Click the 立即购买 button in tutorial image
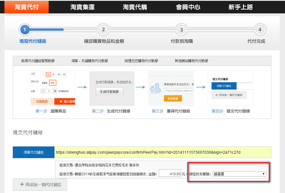Viewport: 285px width, 193px height. (x=42, y=102)
